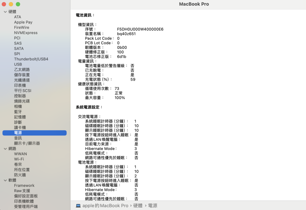Select SAS in the sidebar
Screen dimensions: 306x210
18,43
